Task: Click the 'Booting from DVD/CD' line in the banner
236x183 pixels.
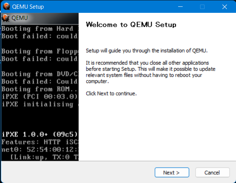Action: (x=39, y=74)
